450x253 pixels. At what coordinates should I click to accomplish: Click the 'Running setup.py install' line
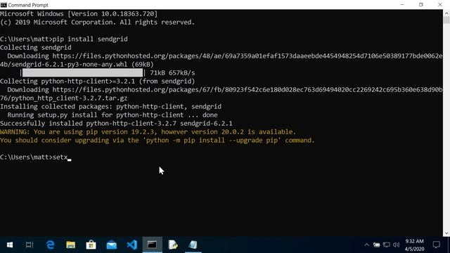pyautogui.click(x=112, y=115)
